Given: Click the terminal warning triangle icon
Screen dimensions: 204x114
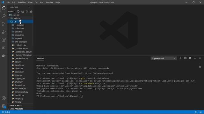Looking at the screenshot, I should coord(200,66).
